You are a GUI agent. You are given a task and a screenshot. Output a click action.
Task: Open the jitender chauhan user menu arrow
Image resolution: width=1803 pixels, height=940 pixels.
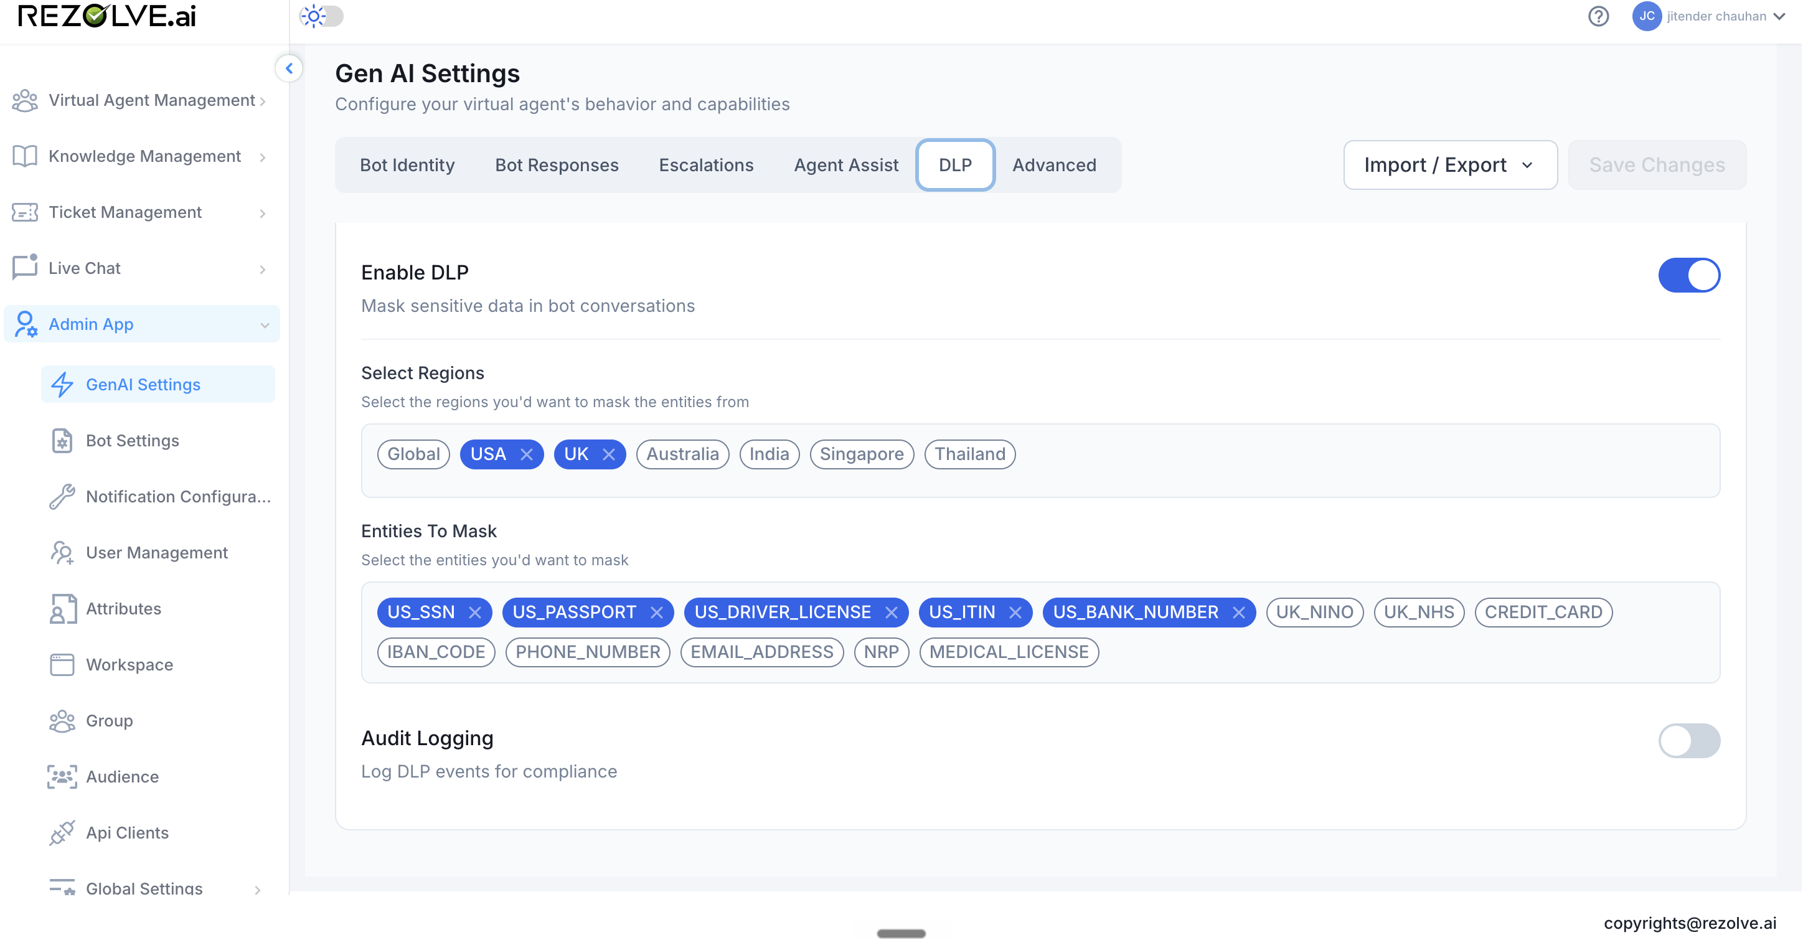coord(1780,17)
